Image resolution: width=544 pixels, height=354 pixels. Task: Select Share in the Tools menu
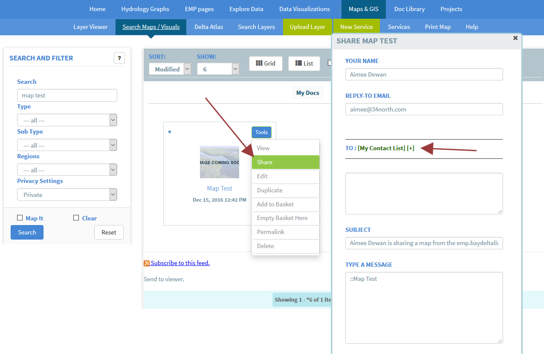pyautogui.click(x=285, y=162)
